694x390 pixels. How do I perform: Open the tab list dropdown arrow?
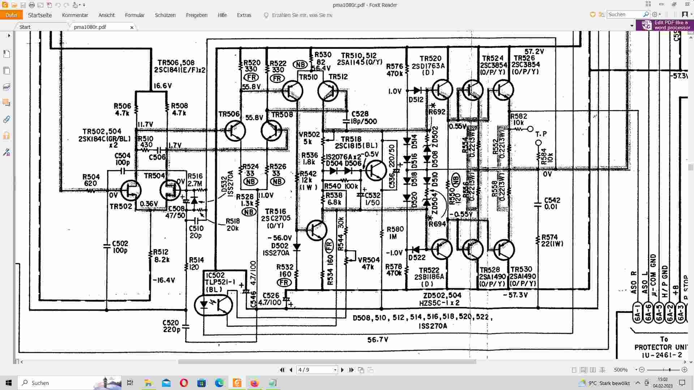click(631, 26)
